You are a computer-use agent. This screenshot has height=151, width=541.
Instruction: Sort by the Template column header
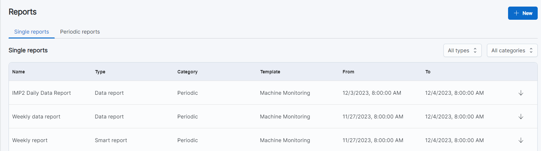pos(270,72)
